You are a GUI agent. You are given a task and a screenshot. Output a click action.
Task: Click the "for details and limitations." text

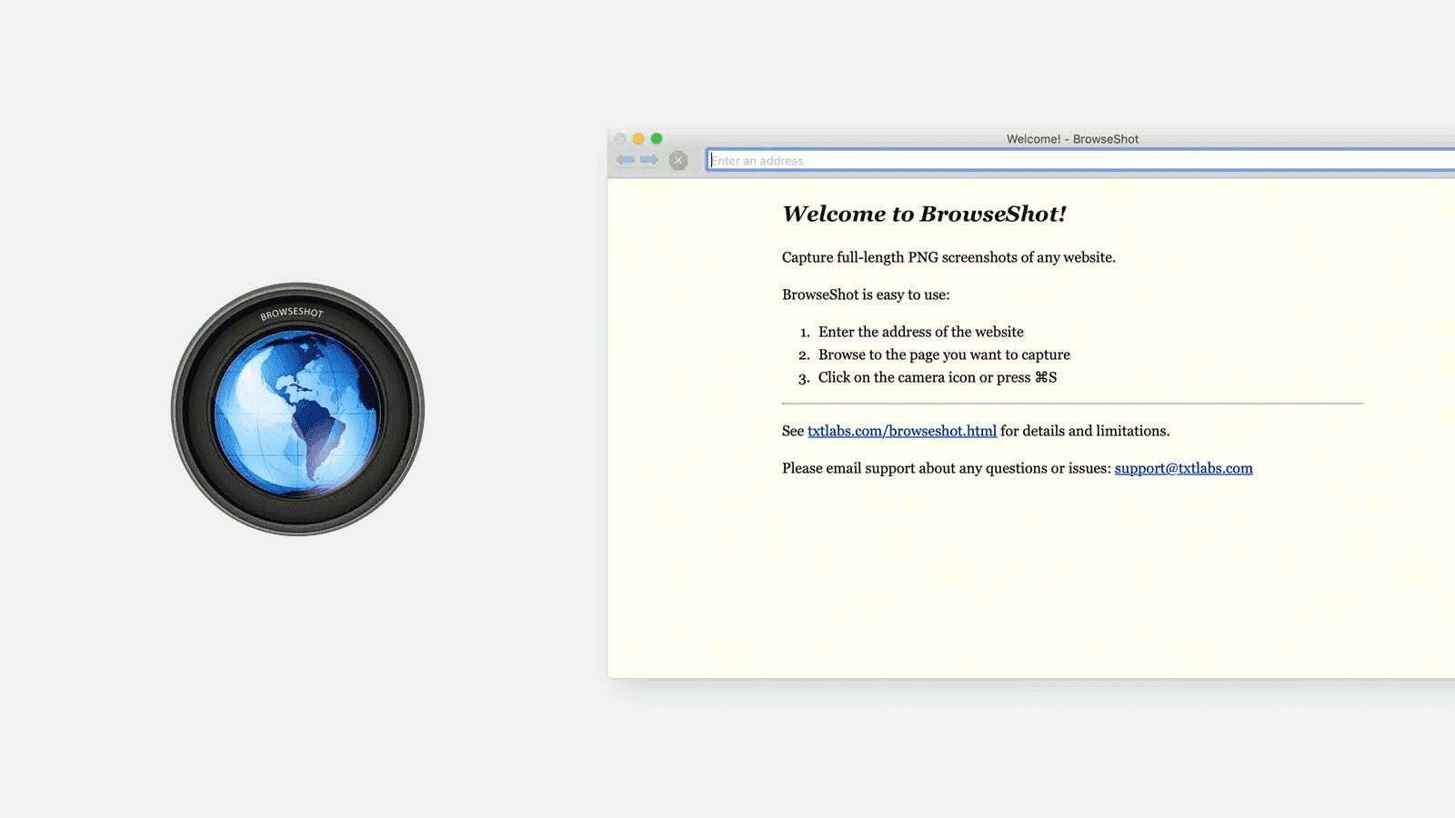pos(1085,431)
